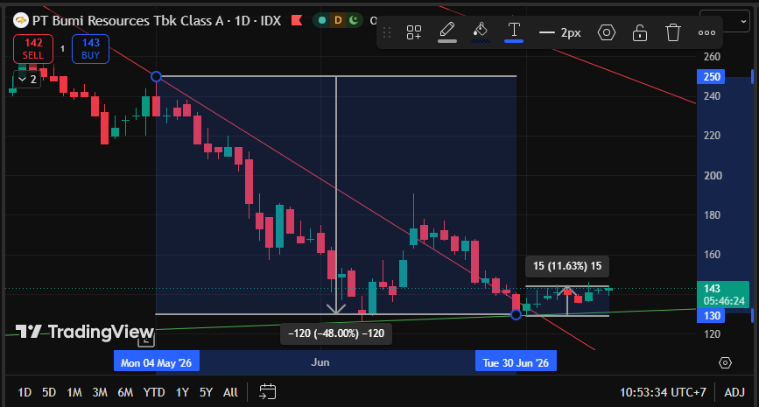Click the Mon 04 May '26 date label
759x407 pixels.
point(157,362)
